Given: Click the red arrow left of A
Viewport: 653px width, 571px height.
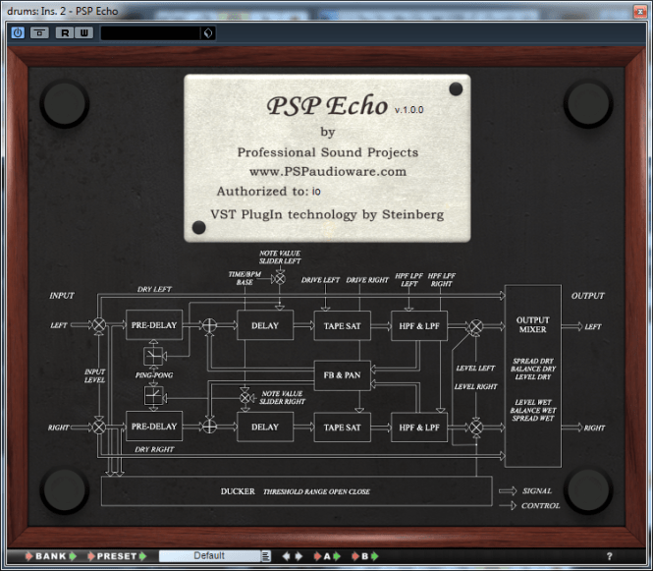Looking at the screenshot, I should 317,556.
